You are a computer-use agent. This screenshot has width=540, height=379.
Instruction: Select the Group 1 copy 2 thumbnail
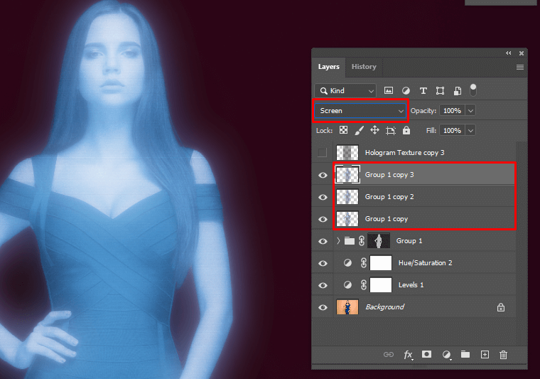click(x=347, y=197)
